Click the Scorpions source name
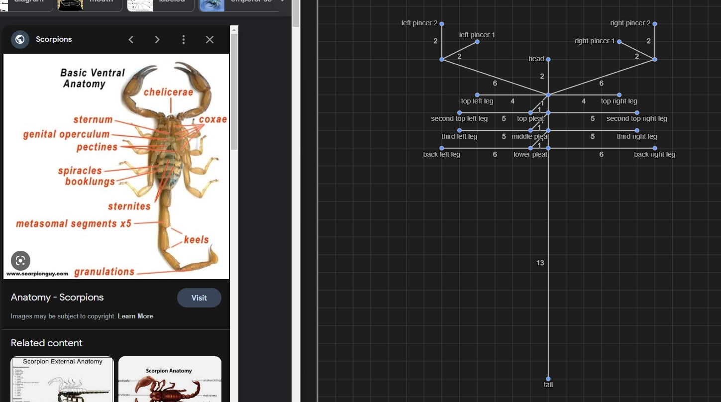The width and height of the screenshot is (721, 402). coord(54,39)
